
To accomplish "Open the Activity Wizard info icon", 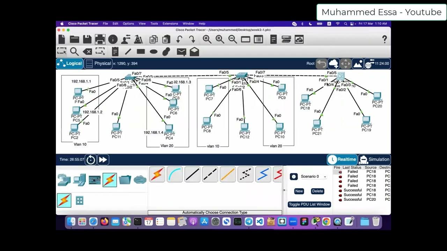I will click(113, 39).
